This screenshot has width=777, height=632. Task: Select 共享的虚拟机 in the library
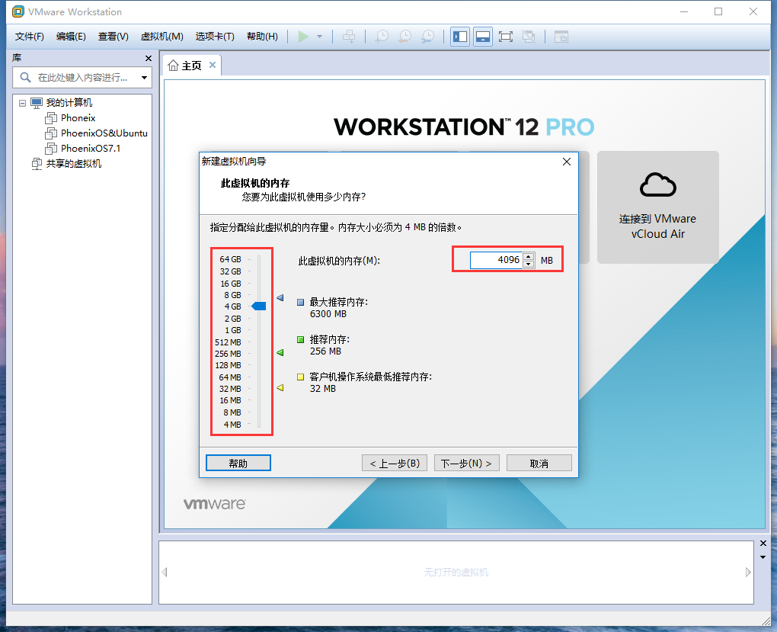(x=73, y=164)
